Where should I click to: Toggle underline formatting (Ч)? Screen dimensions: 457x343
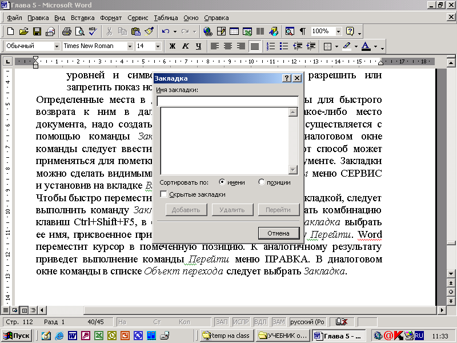(198, 46)
